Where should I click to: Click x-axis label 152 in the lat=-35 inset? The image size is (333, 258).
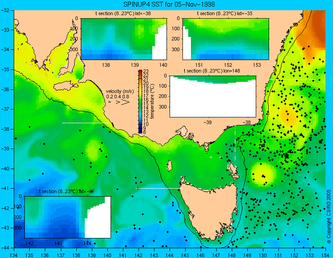click(x=228, y=65)
